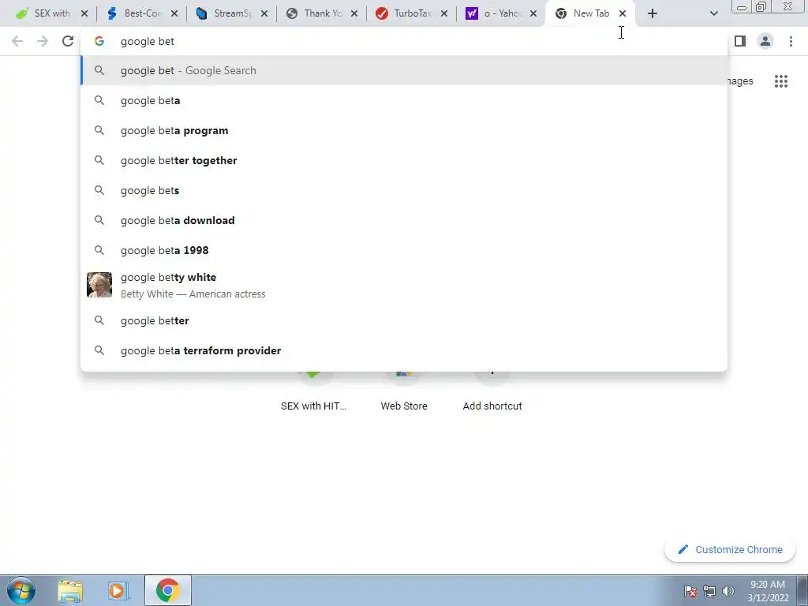Open the volume speaker tray icon

tap(728, 591)
